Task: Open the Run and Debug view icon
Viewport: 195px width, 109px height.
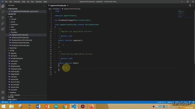Action: coord(3,23)
